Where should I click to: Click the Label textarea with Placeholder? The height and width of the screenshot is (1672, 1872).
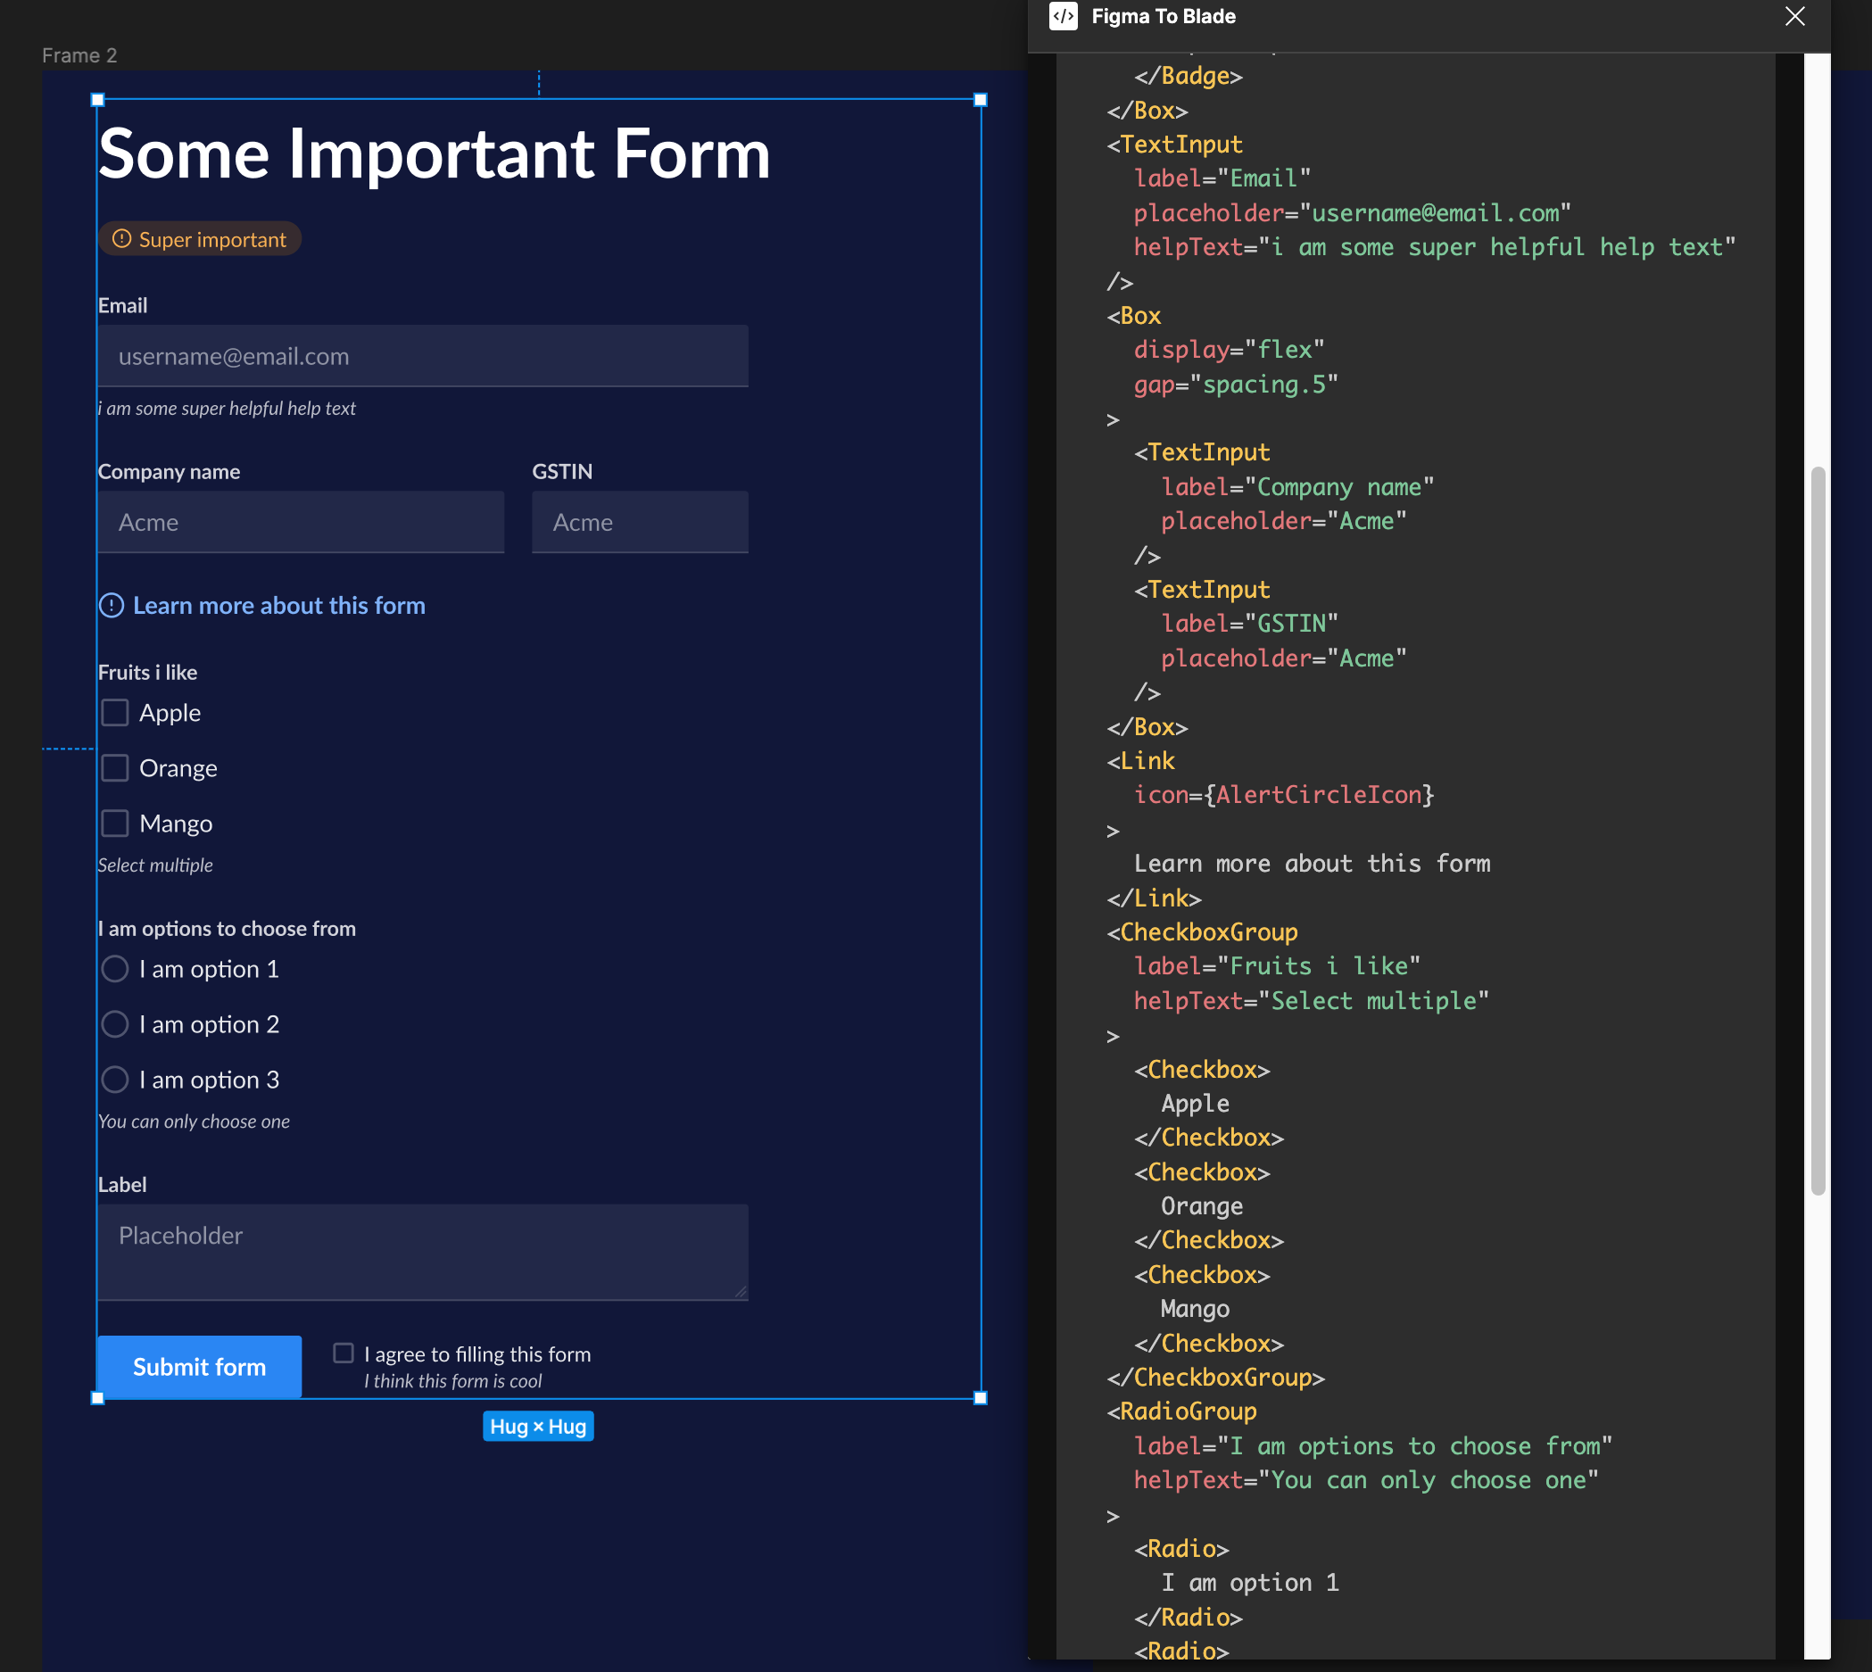click(x=423, y=1251)
